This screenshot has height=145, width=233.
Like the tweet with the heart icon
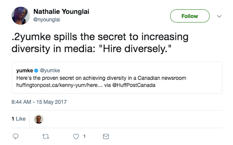coord(76,136)
